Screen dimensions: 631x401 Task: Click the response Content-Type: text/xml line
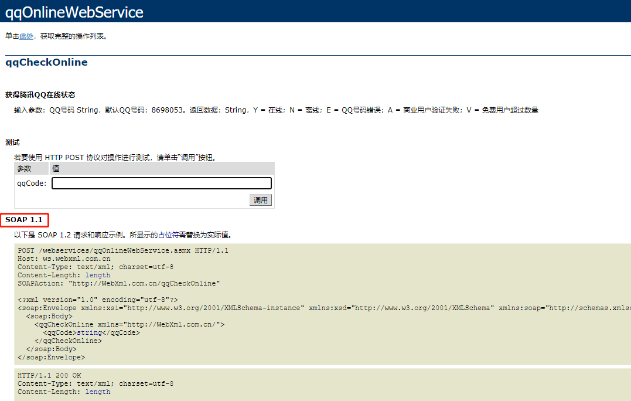tap(95, 383)
